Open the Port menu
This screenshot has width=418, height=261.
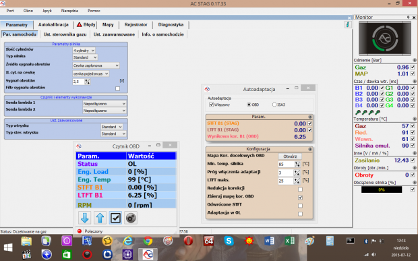tap(10, 11)
